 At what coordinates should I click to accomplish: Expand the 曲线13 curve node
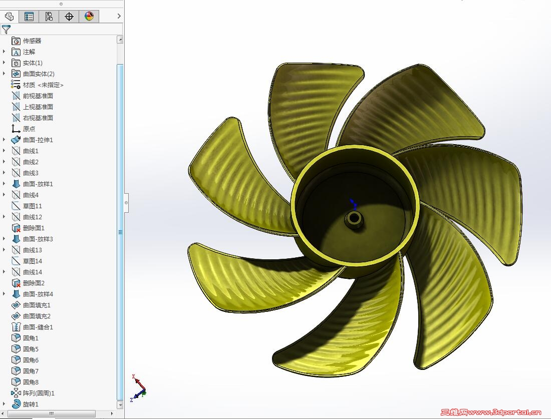4,250
